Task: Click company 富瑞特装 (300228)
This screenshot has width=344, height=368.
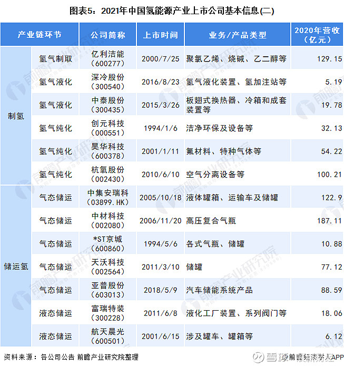Action: tap(107, 313)
